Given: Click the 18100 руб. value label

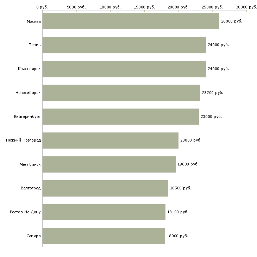Looking at the screenshot, I should 178,212.
